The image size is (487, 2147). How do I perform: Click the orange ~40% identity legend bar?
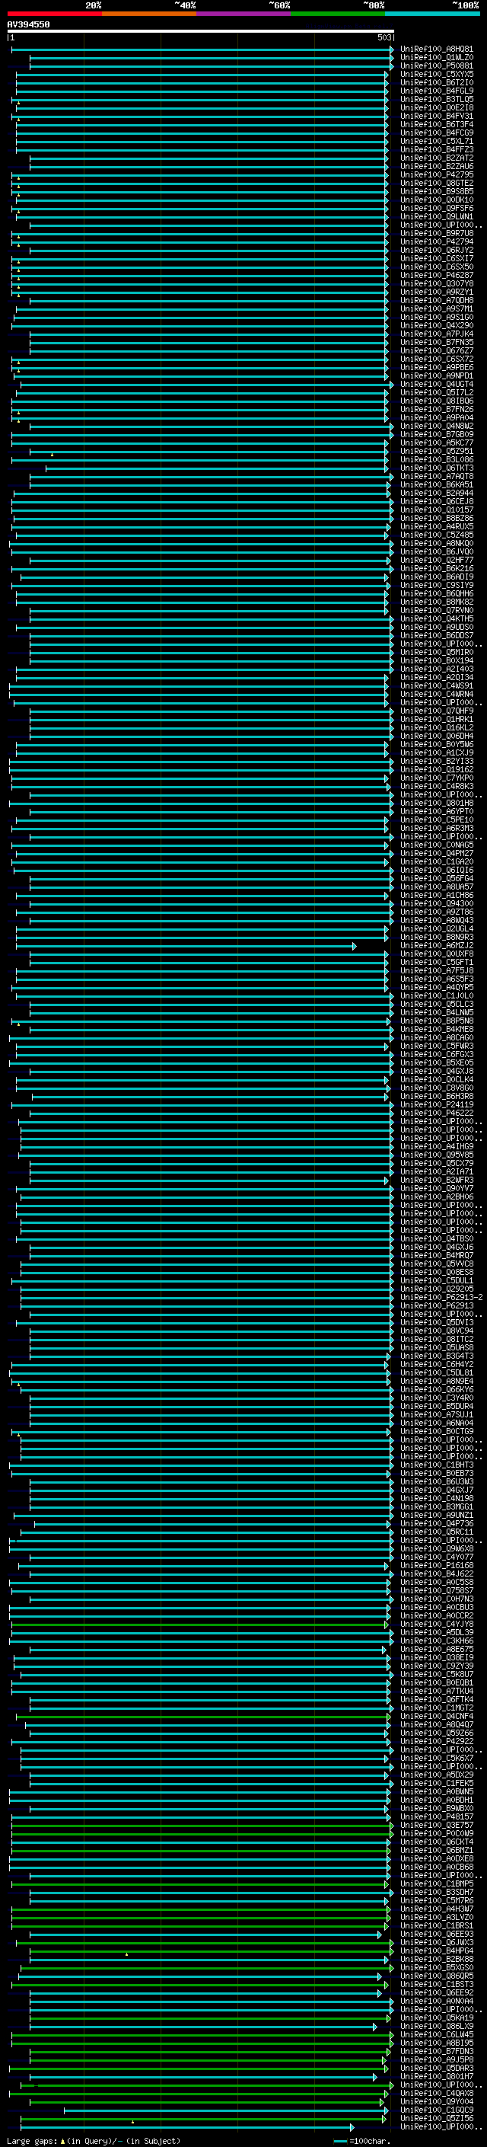click(149, 14)
